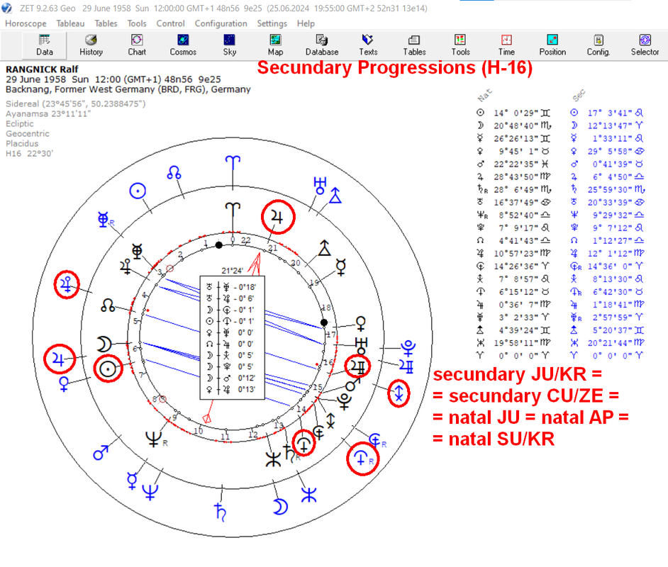Open the Configuration menu

(x=221, y=23)
